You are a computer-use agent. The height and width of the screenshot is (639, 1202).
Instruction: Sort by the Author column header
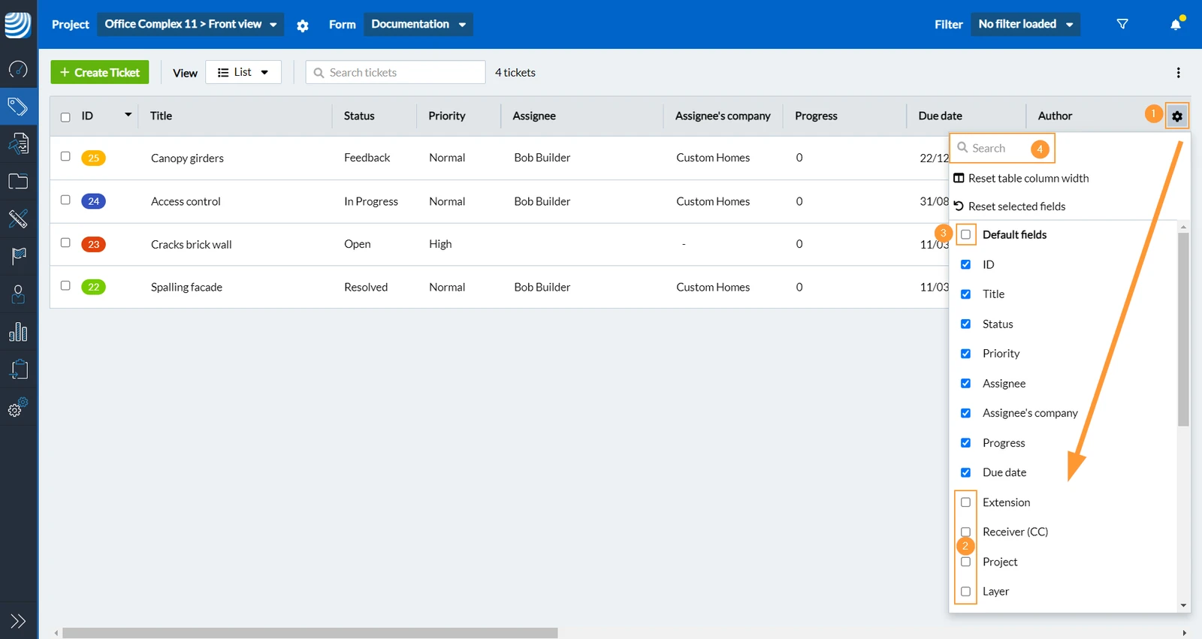[1055, 116]
